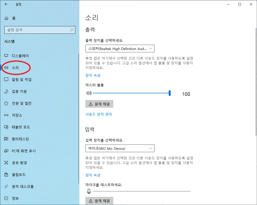Image resolution: width=257 pixels, height=205 pixels.
Task: Click the 알림 및 작업 notification icon
Action: coord(7,80)
